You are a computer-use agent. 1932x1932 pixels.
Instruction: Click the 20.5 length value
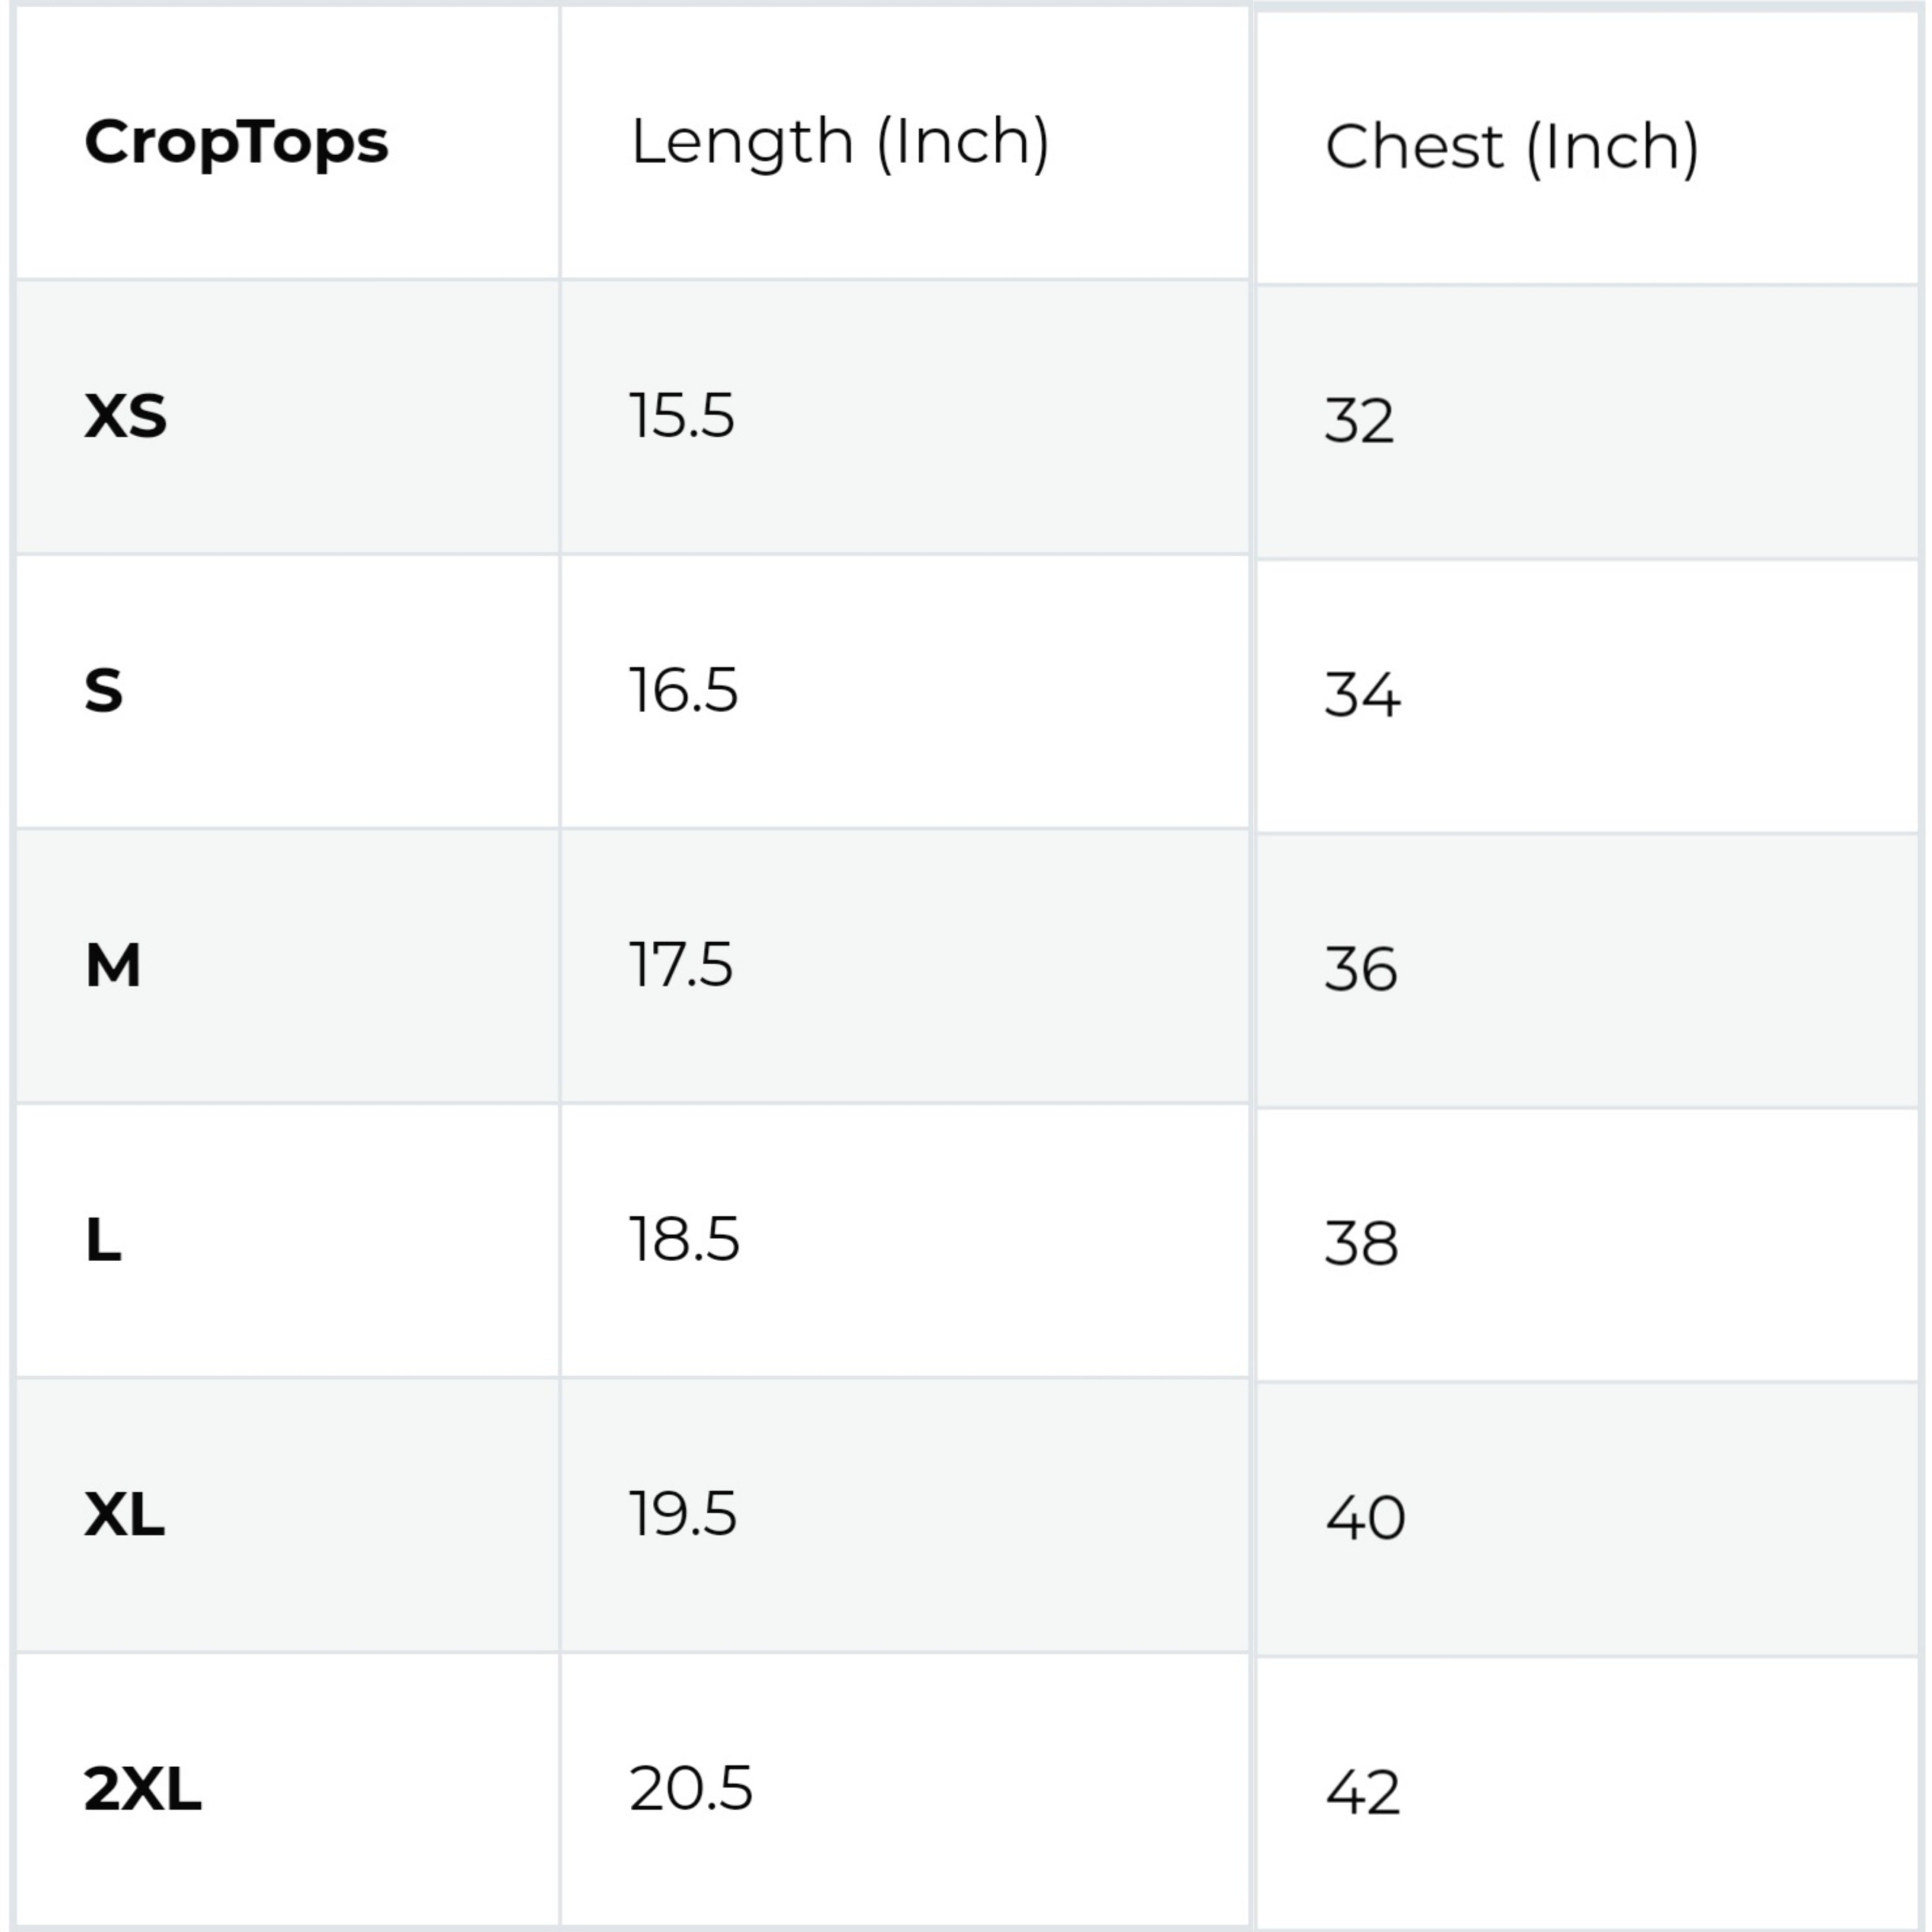coord(691,1789)
